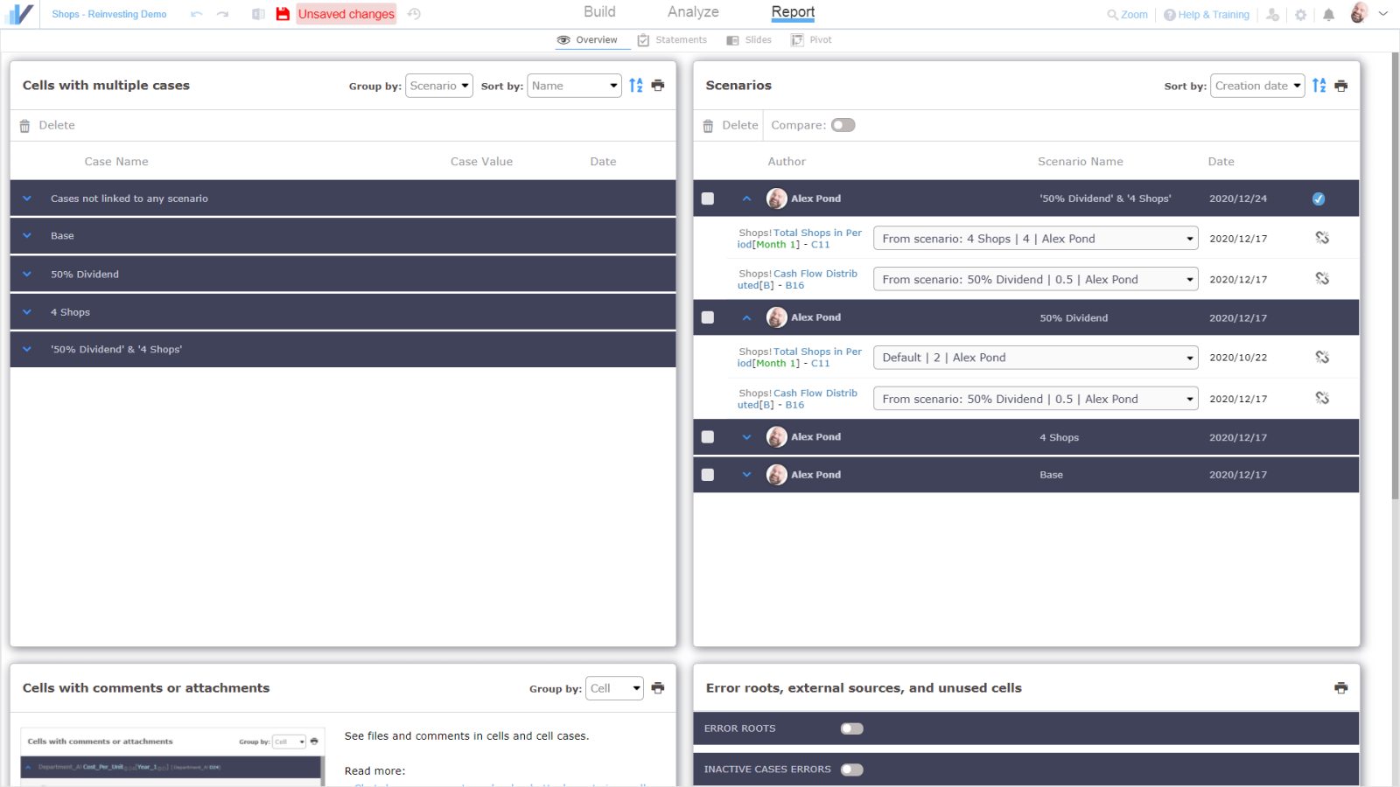Unlink the 0.5 case dated 2020/12/17 under 50% Dividend scenario
The height and width of the screenshot is (787, 1400).
click(1322, 398)
